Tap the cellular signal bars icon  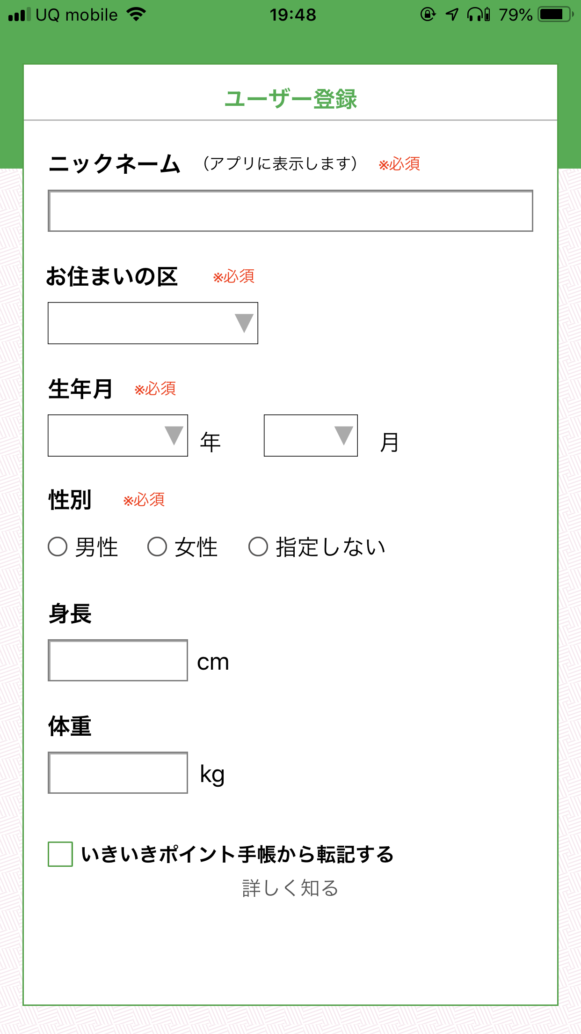(x=20, y=15)
